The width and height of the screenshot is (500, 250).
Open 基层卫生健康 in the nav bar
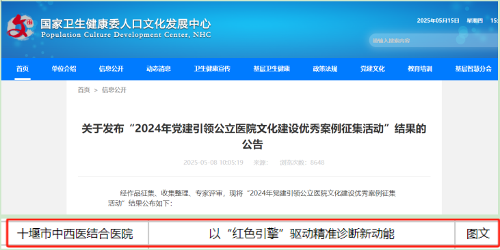pos(272,69)
